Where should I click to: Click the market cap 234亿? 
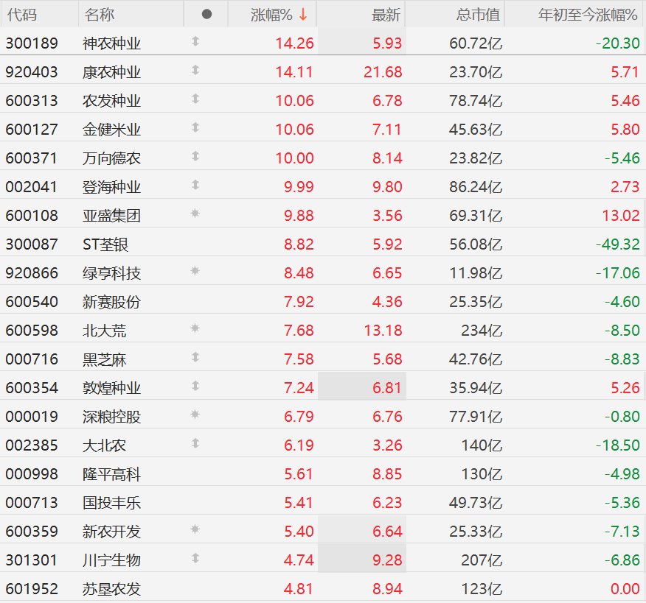click(482, 331)
